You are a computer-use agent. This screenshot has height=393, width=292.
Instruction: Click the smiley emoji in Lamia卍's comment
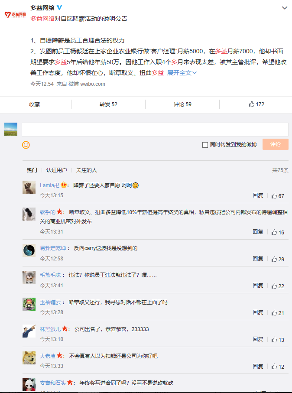tap(136, 185)
